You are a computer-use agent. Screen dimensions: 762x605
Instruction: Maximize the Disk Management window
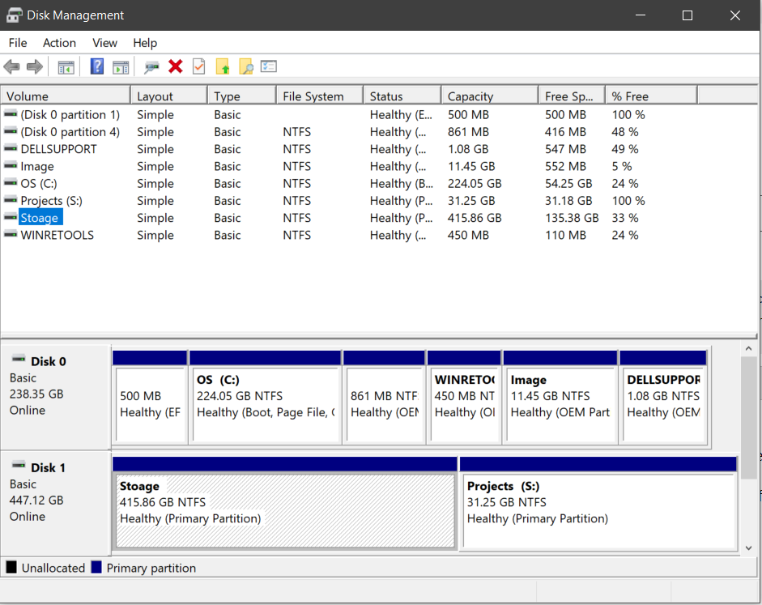tap(688, 15)
